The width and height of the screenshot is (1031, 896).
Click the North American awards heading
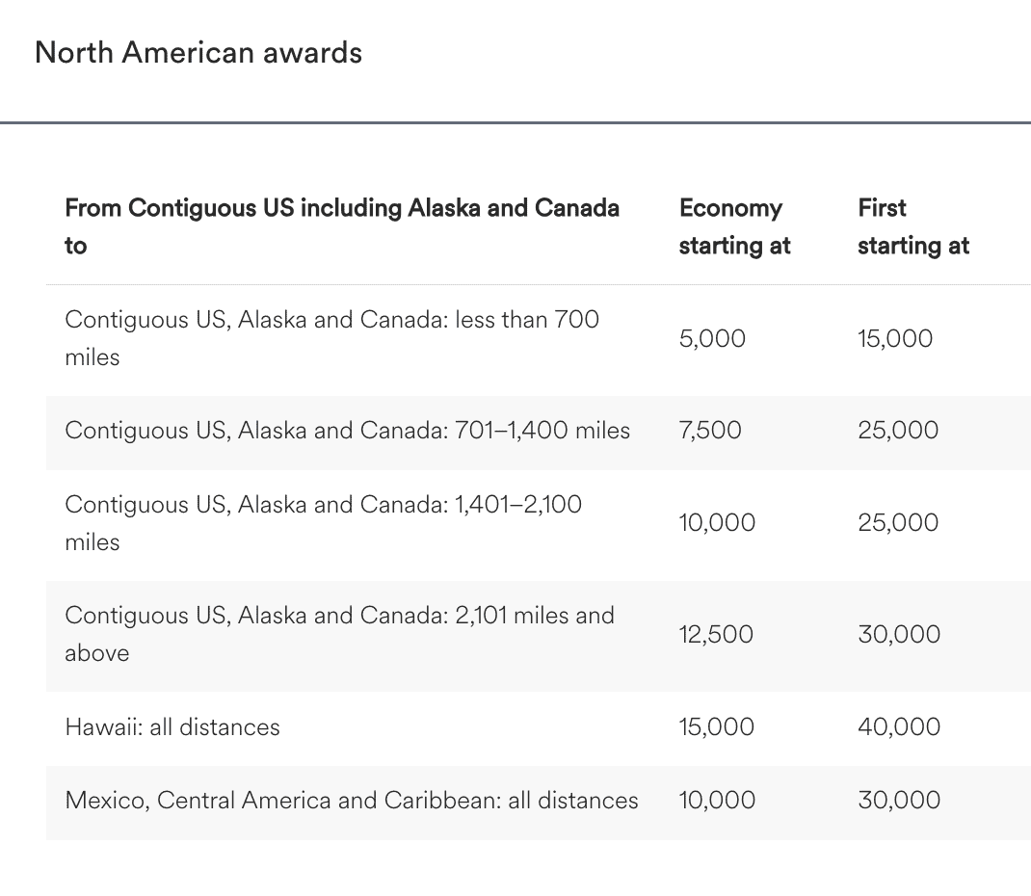(198, 52)
